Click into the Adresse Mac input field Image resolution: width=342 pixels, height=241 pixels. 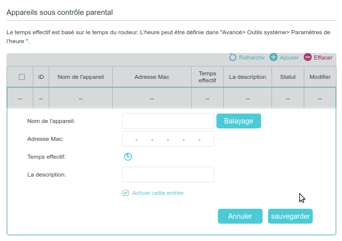[x=168, y=139]
